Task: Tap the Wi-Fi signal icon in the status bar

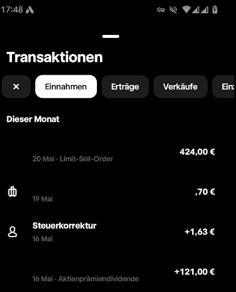Action: [x=186, y=10]
